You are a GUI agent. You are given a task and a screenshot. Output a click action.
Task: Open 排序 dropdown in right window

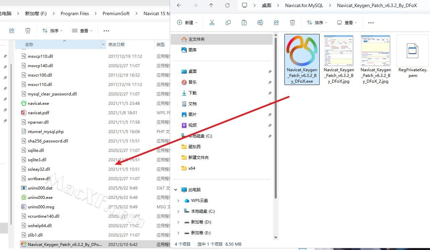pyautogui.click(x=317, y=23)
